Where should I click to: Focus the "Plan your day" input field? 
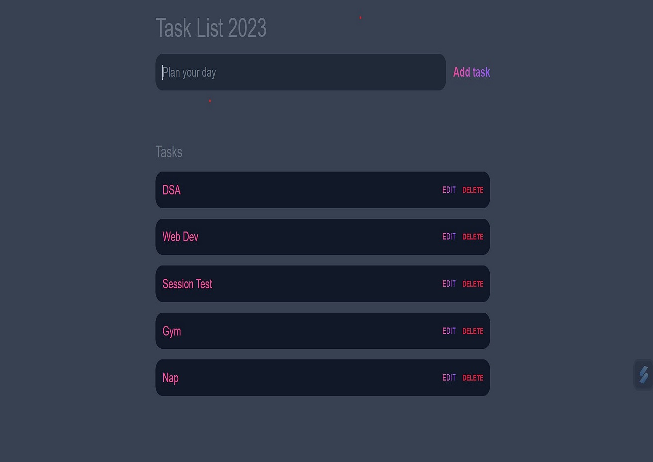click(x=301, y=72)
